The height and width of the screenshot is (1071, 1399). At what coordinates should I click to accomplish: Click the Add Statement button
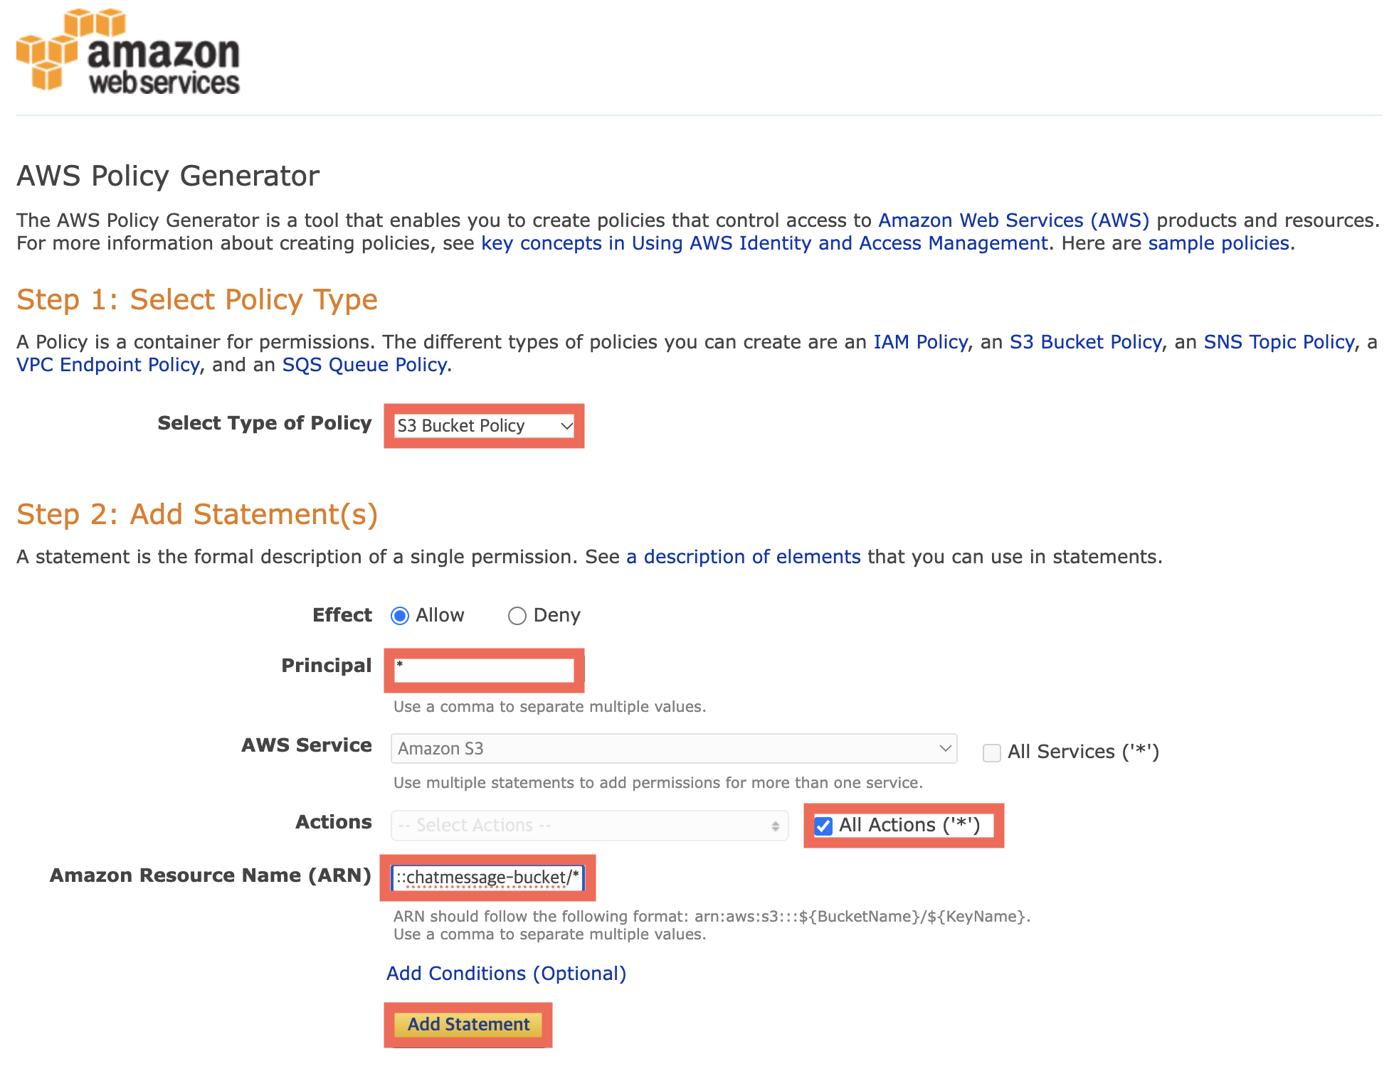468,1025
